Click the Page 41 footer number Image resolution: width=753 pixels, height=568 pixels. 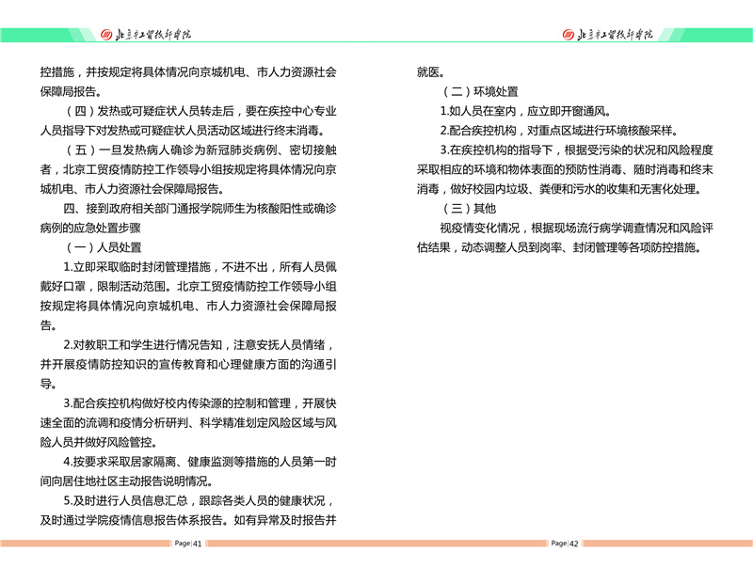point(187,543)
